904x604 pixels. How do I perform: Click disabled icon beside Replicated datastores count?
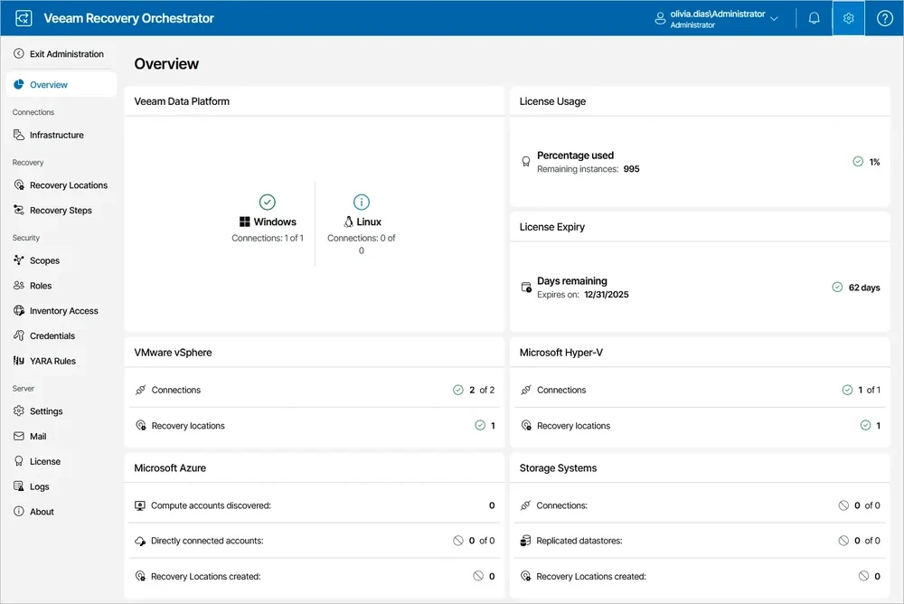click(843, 541)
